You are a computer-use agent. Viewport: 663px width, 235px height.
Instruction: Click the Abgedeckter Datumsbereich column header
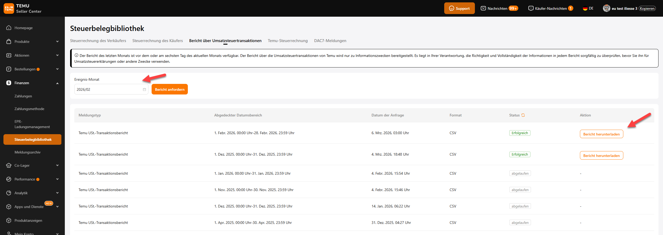tap(238, 115)
